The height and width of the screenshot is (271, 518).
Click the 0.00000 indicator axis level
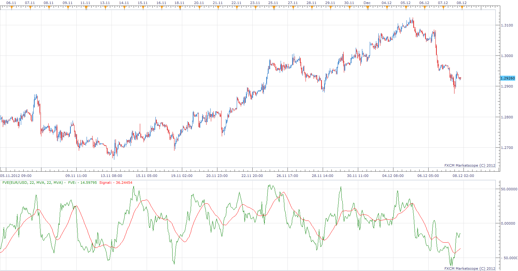coord(509,223)
